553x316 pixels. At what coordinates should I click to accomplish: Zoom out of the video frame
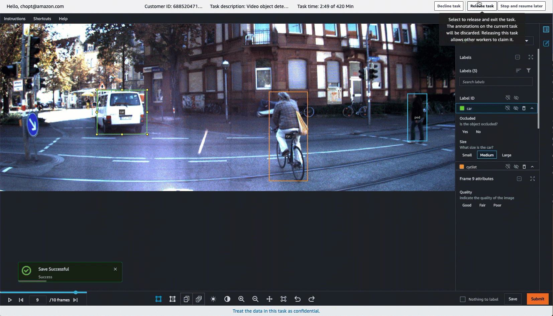[256, 299]
